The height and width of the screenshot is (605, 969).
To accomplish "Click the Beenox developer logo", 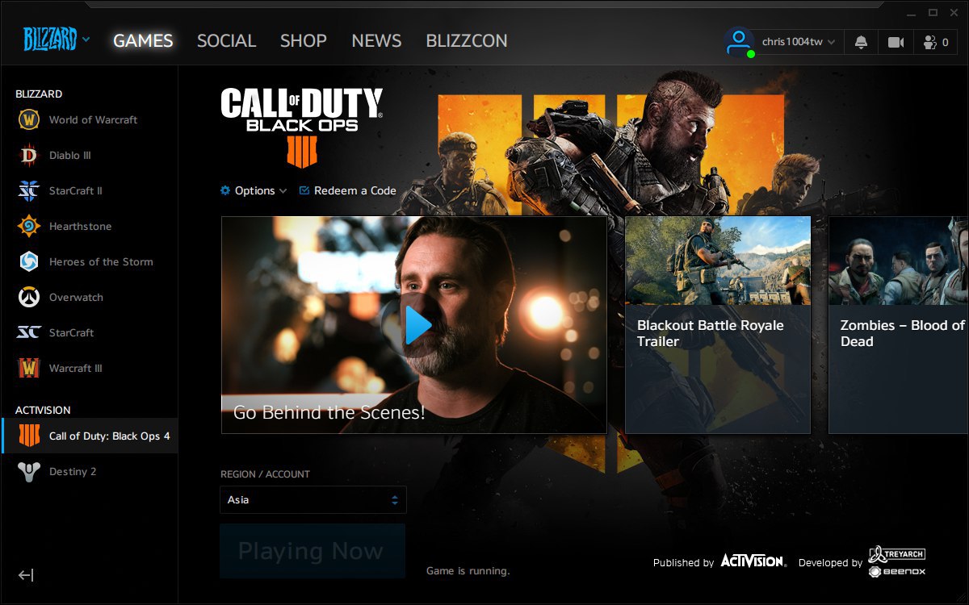I will point(897,571).
